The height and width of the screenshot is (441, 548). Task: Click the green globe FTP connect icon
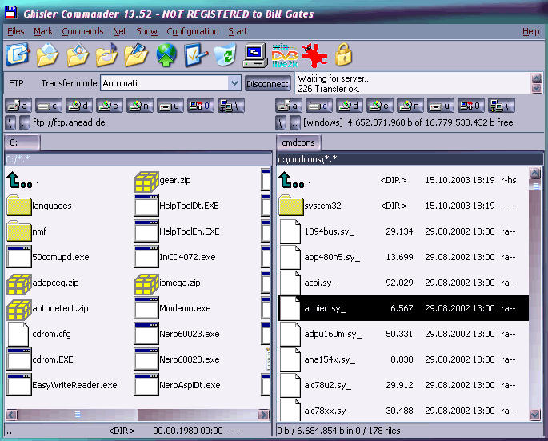pos(166,55)
